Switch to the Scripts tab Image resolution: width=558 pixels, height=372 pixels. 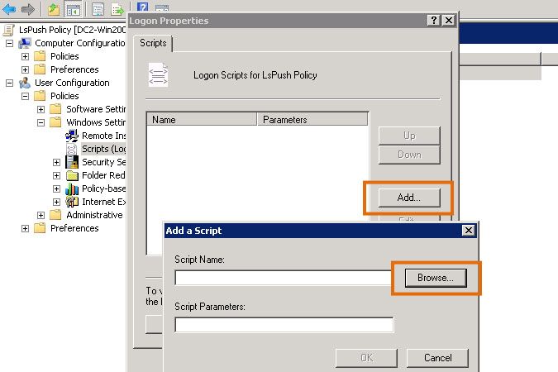point(153,44)
